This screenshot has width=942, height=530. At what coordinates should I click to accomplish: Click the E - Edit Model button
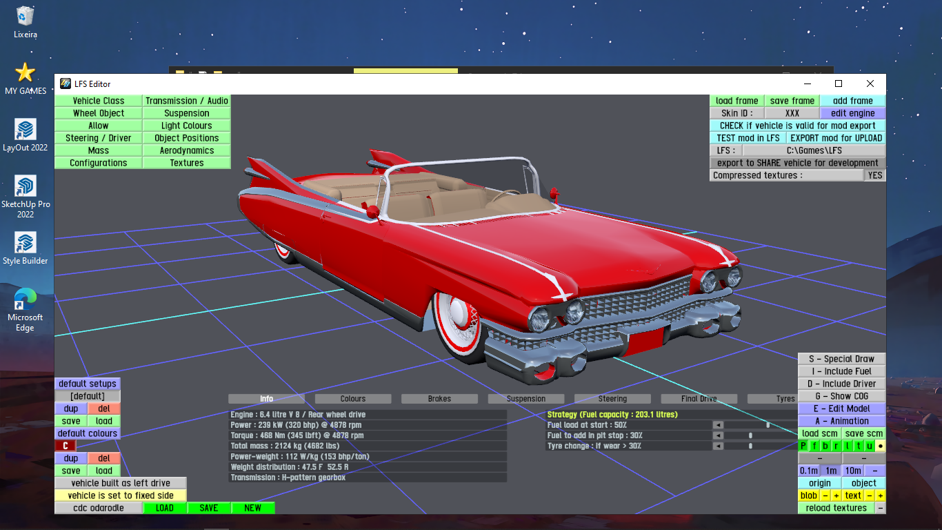point(842,409)
